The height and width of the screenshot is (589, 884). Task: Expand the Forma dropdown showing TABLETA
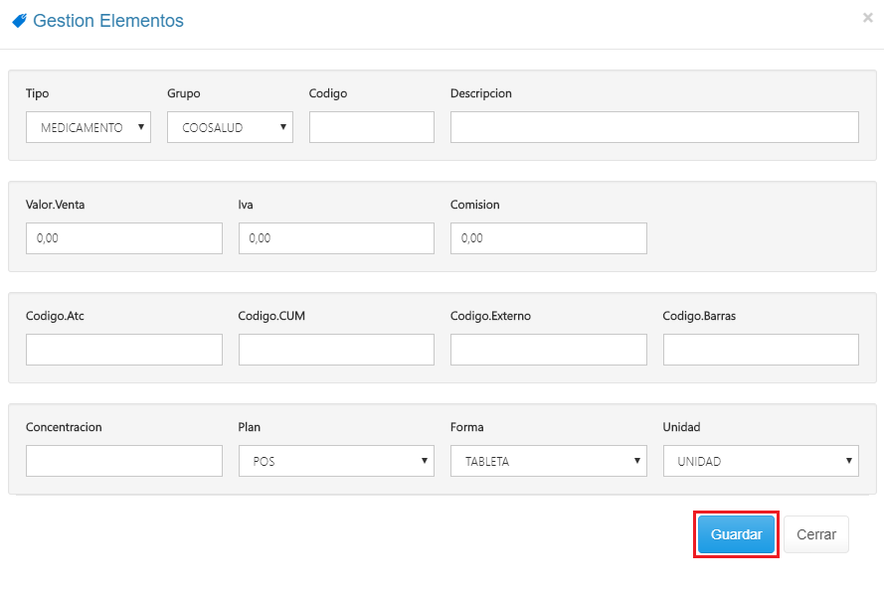pos(548,461)
